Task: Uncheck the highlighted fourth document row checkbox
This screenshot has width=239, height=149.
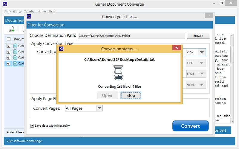Action: click(x=8, y=63)
